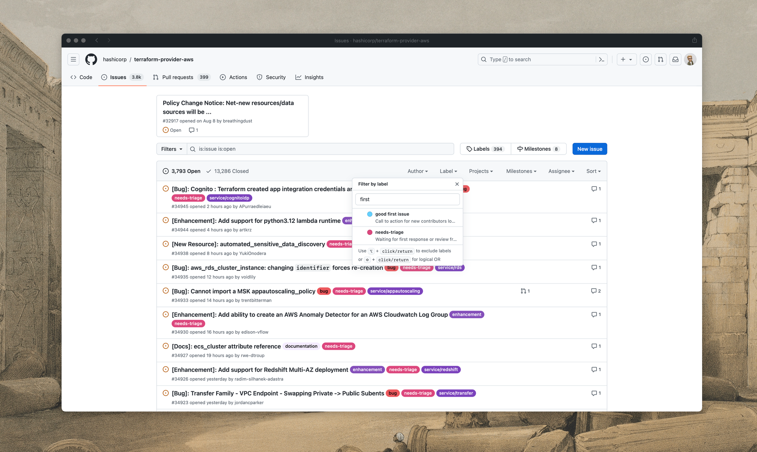Click the GitHub Octocat logo
This screenshot has width=757, height=452.
(x=91, y=59)
